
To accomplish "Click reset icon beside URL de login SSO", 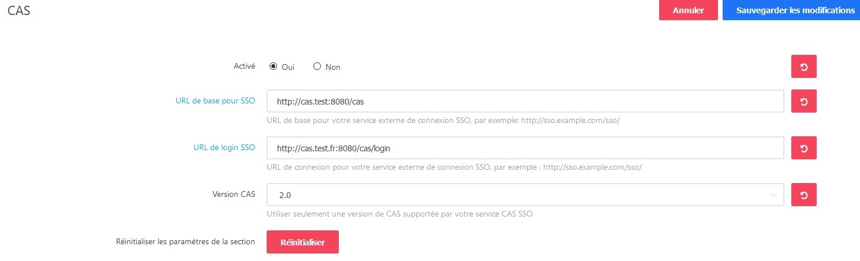I will (803, 148).
